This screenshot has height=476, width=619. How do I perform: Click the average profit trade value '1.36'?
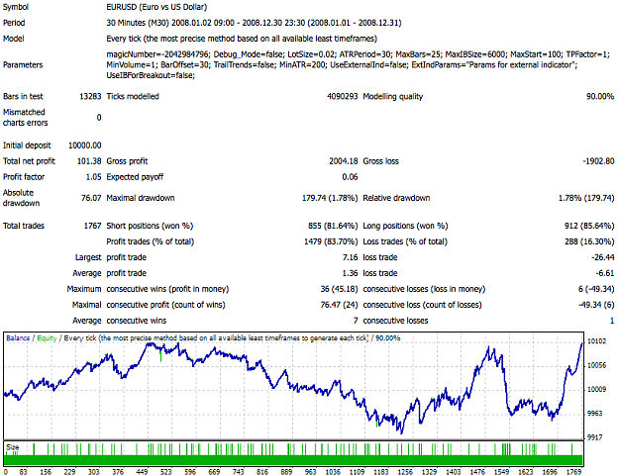[351, 273]
